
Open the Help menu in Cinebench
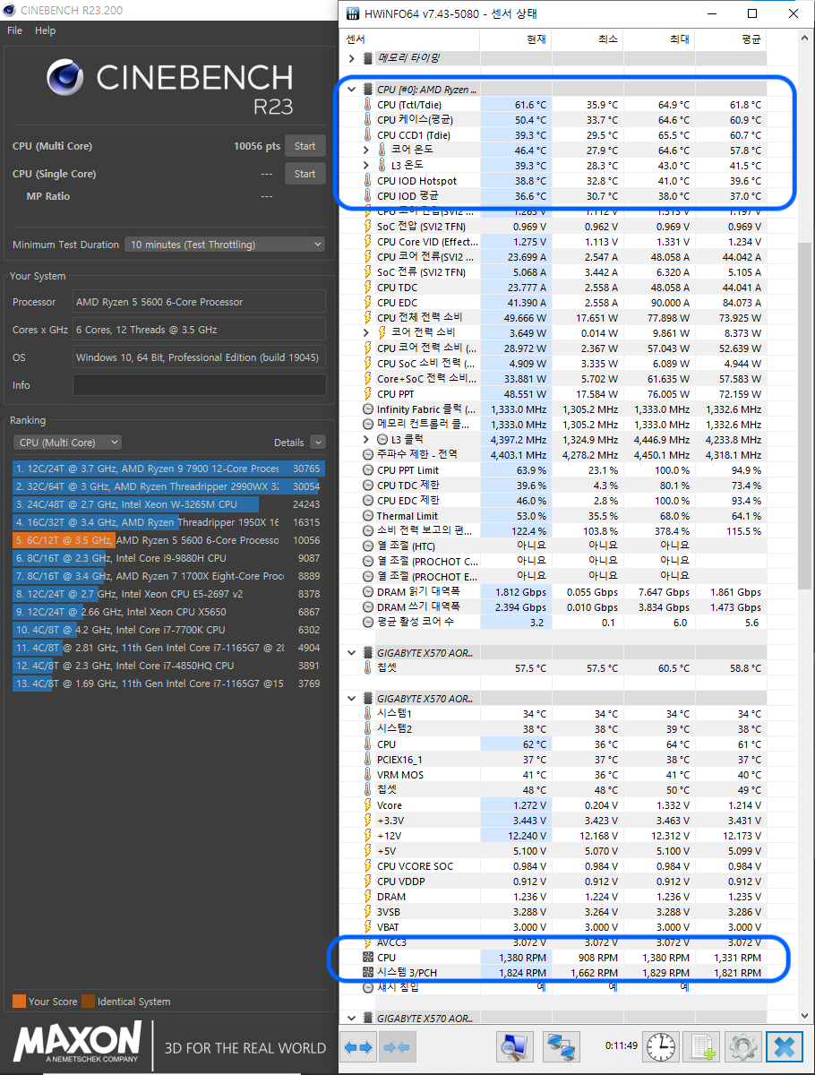coord(45,30)
